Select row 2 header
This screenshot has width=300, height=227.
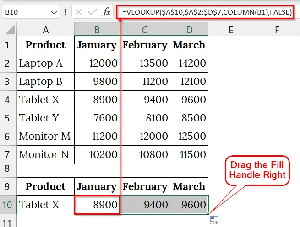(8, 63)
